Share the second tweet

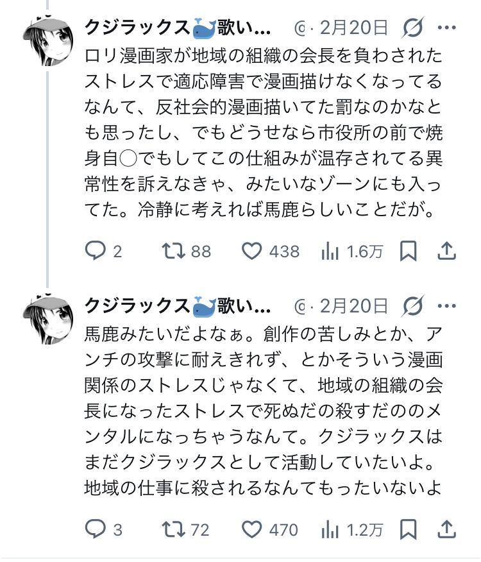446,529
